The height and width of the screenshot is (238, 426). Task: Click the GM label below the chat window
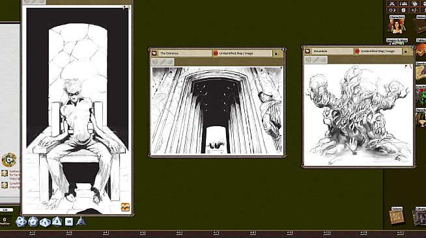[x=6, y=210]
